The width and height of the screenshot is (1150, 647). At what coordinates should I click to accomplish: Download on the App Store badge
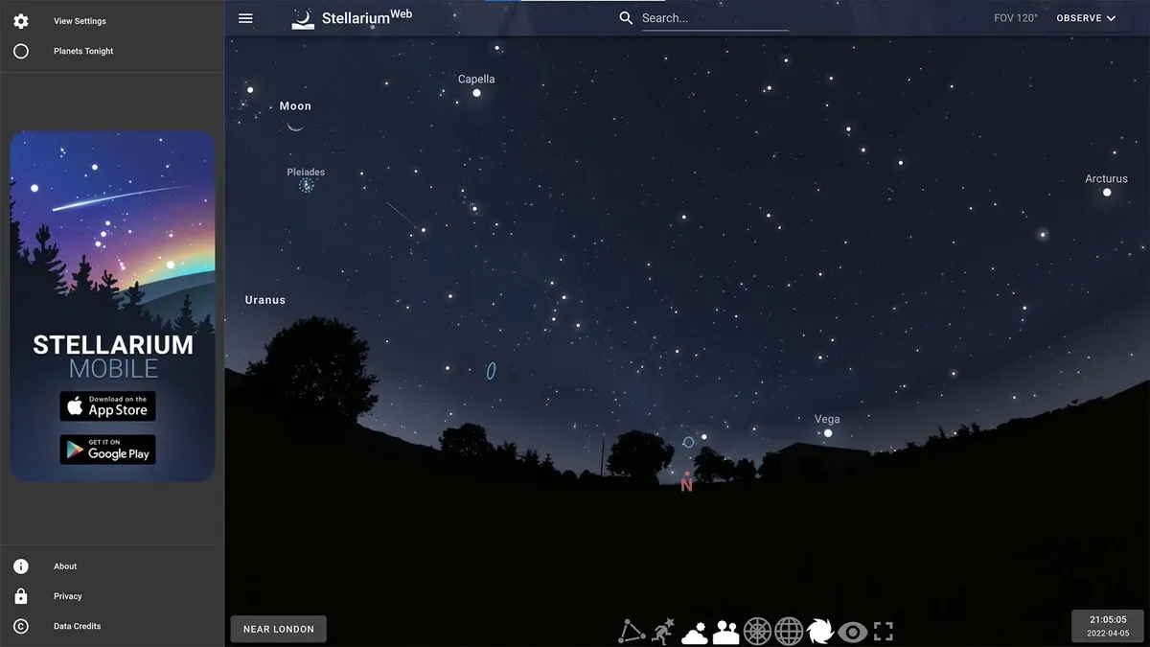pos(107,405)
